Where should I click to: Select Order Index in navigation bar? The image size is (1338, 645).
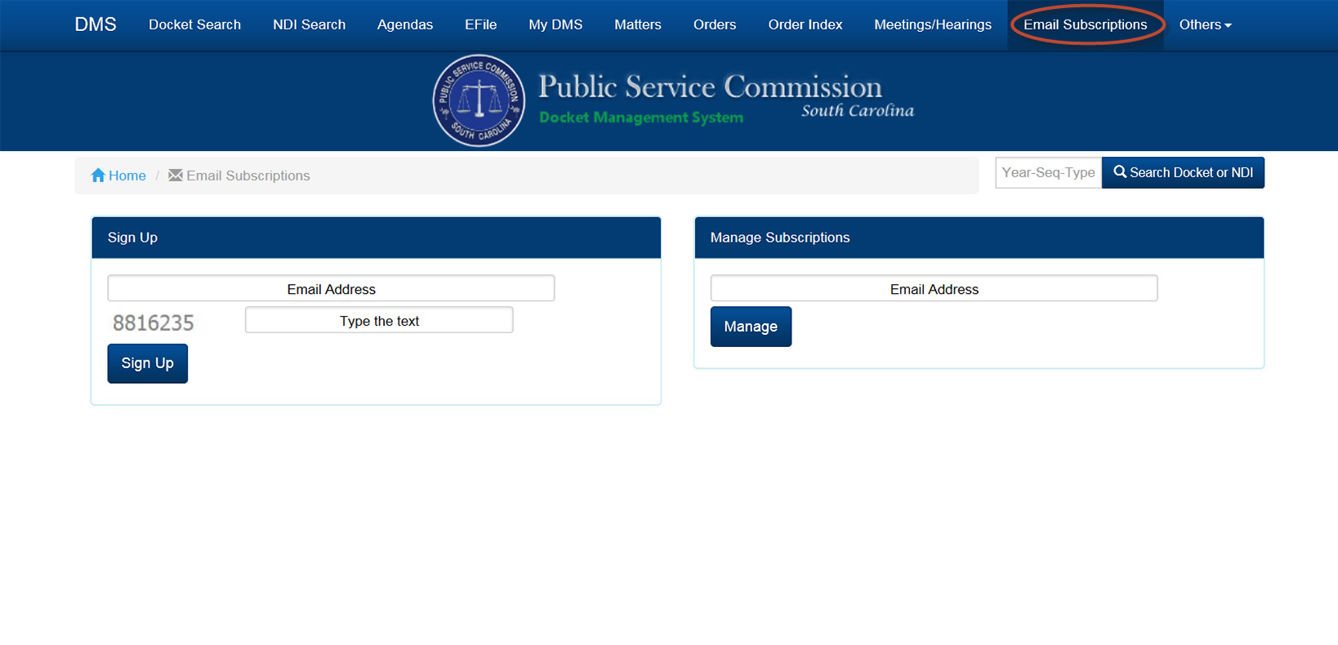point(805,24)
